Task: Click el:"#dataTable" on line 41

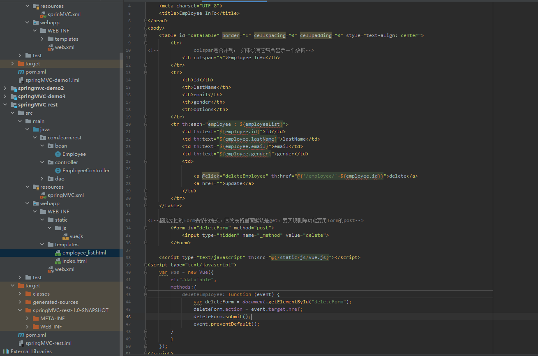Action: coord(193,280)
